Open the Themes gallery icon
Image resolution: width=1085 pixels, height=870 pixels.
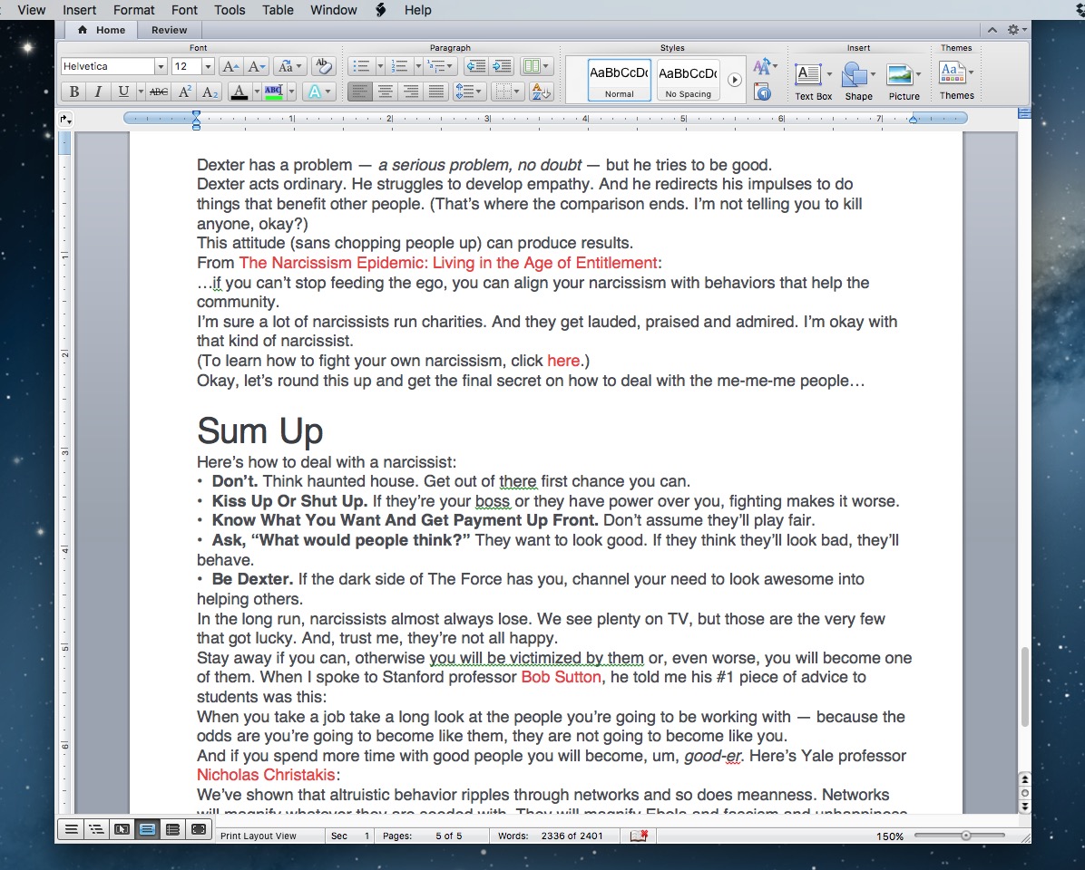(x=956, y=80)
